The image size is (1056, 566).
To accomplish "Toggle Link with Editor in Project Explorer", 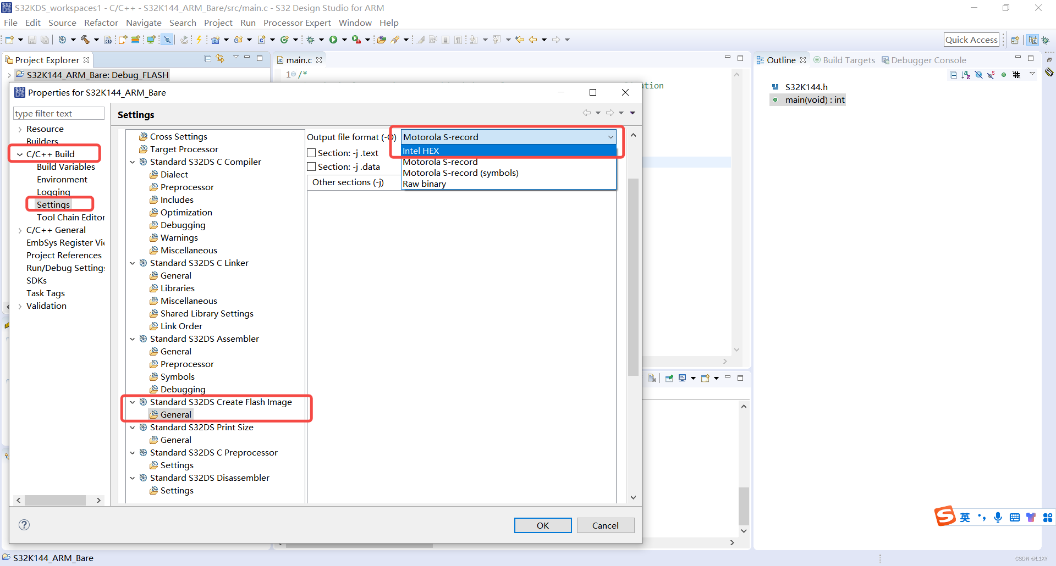I will coord(221,59).
